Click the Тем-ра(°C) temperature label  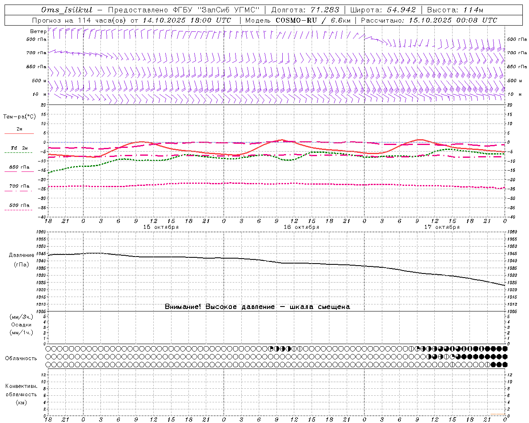click(x=19, y=117)
